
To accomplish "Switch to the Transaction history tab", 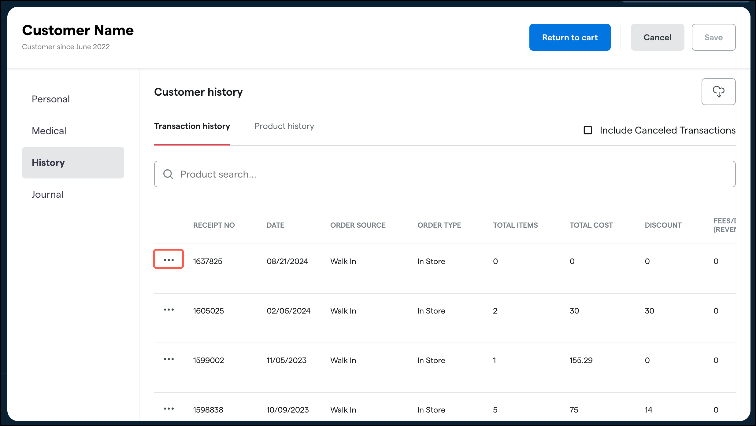I will 192,126.
